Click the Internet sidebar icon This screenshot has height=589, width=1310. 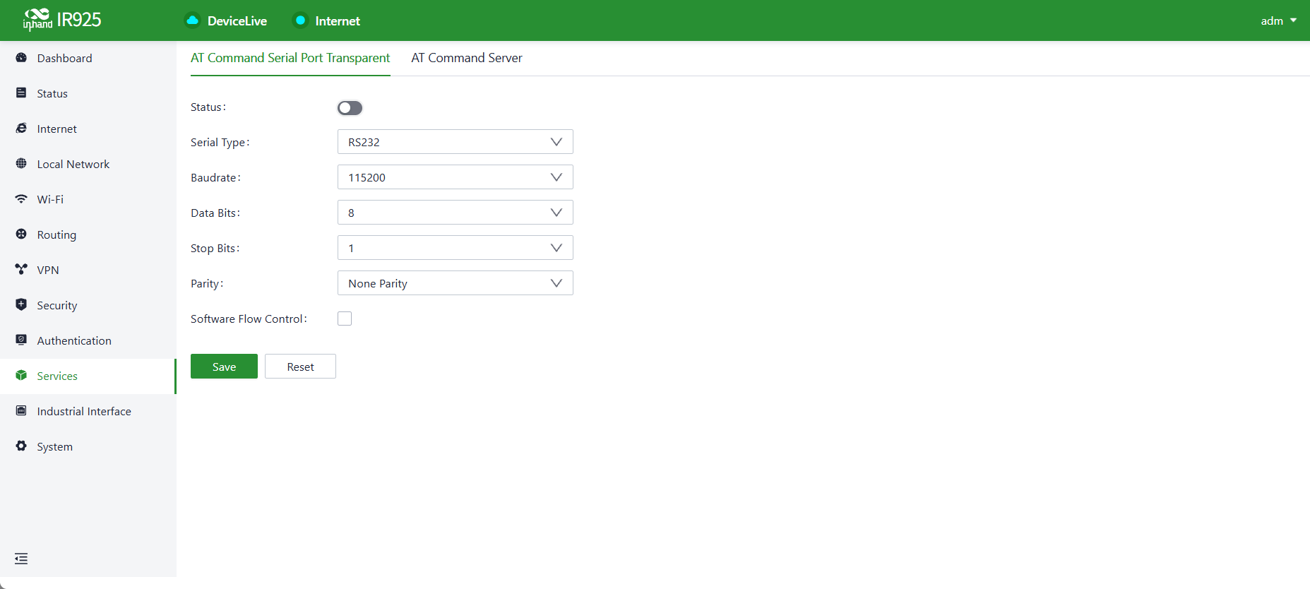tap(21, 129)
